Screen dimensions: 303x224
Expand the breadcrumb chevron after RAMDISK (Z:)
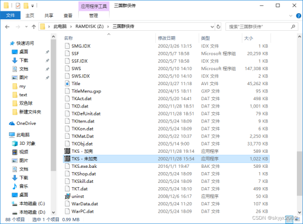pos(108,27)
